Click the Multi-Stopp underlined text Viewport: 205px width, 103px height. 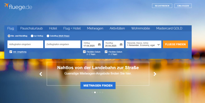[x=64, y=36]
